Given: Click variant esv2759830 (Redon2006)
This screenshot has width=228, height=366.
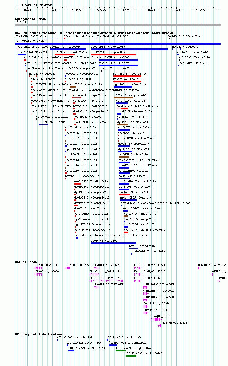Looking at the screenshot, I should pos(108,47).
